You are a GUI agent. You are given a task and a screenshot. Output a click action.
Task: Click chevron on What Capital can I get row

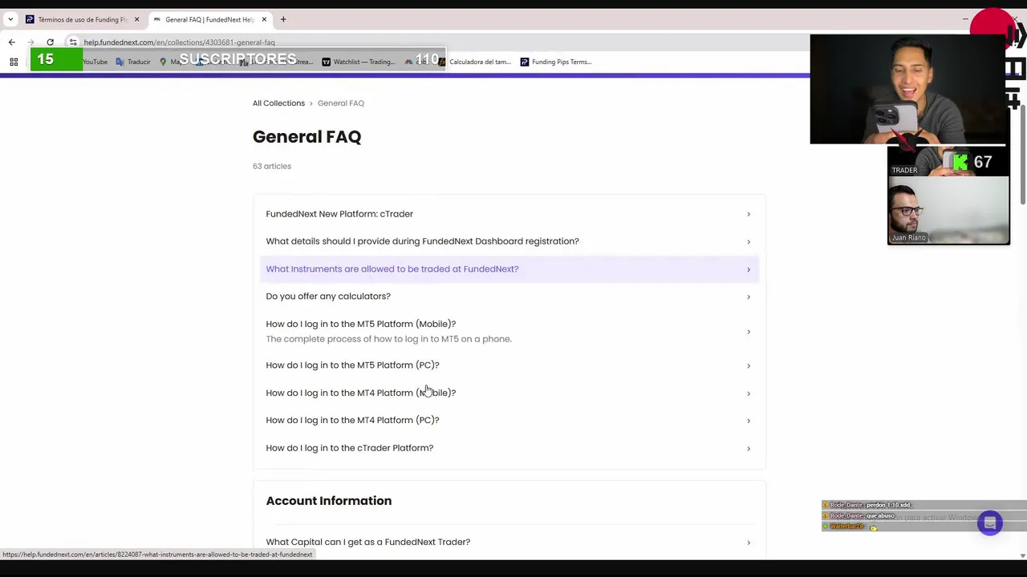coord(749,543)
